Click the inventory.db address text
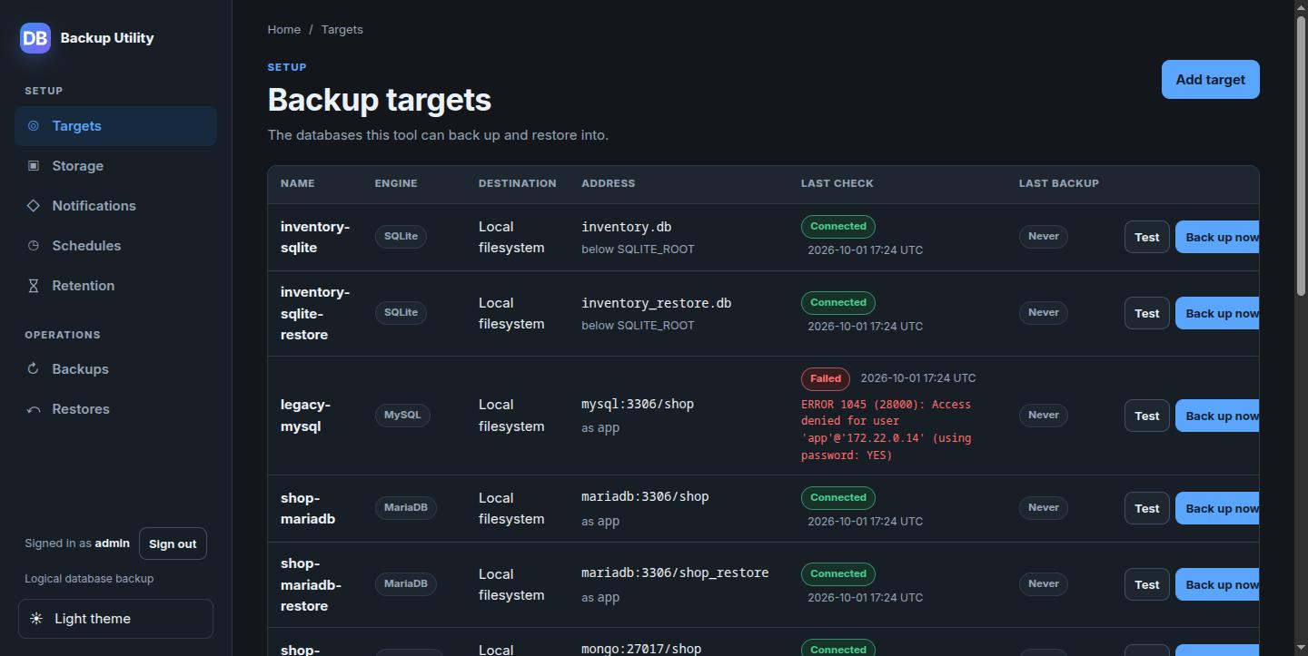The image size is (1308, 656). pos(627,227)
